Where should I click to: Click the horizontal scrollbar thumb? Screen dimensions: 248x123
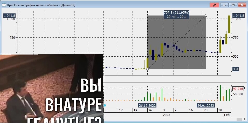239,119
